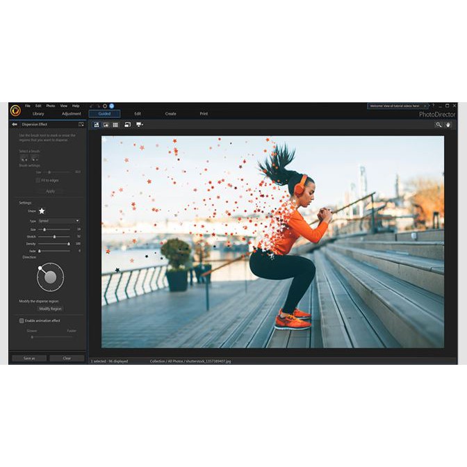Open the preferences gear icon
This screenshot has width=467, height=467.
[x=105, y=106]
